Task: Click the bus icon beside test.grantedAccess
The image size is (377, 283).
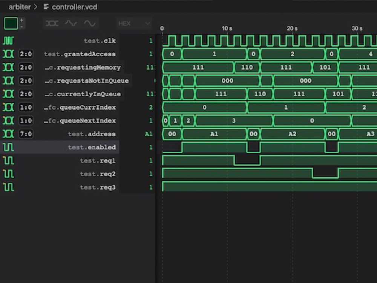Action: point(8,54)
